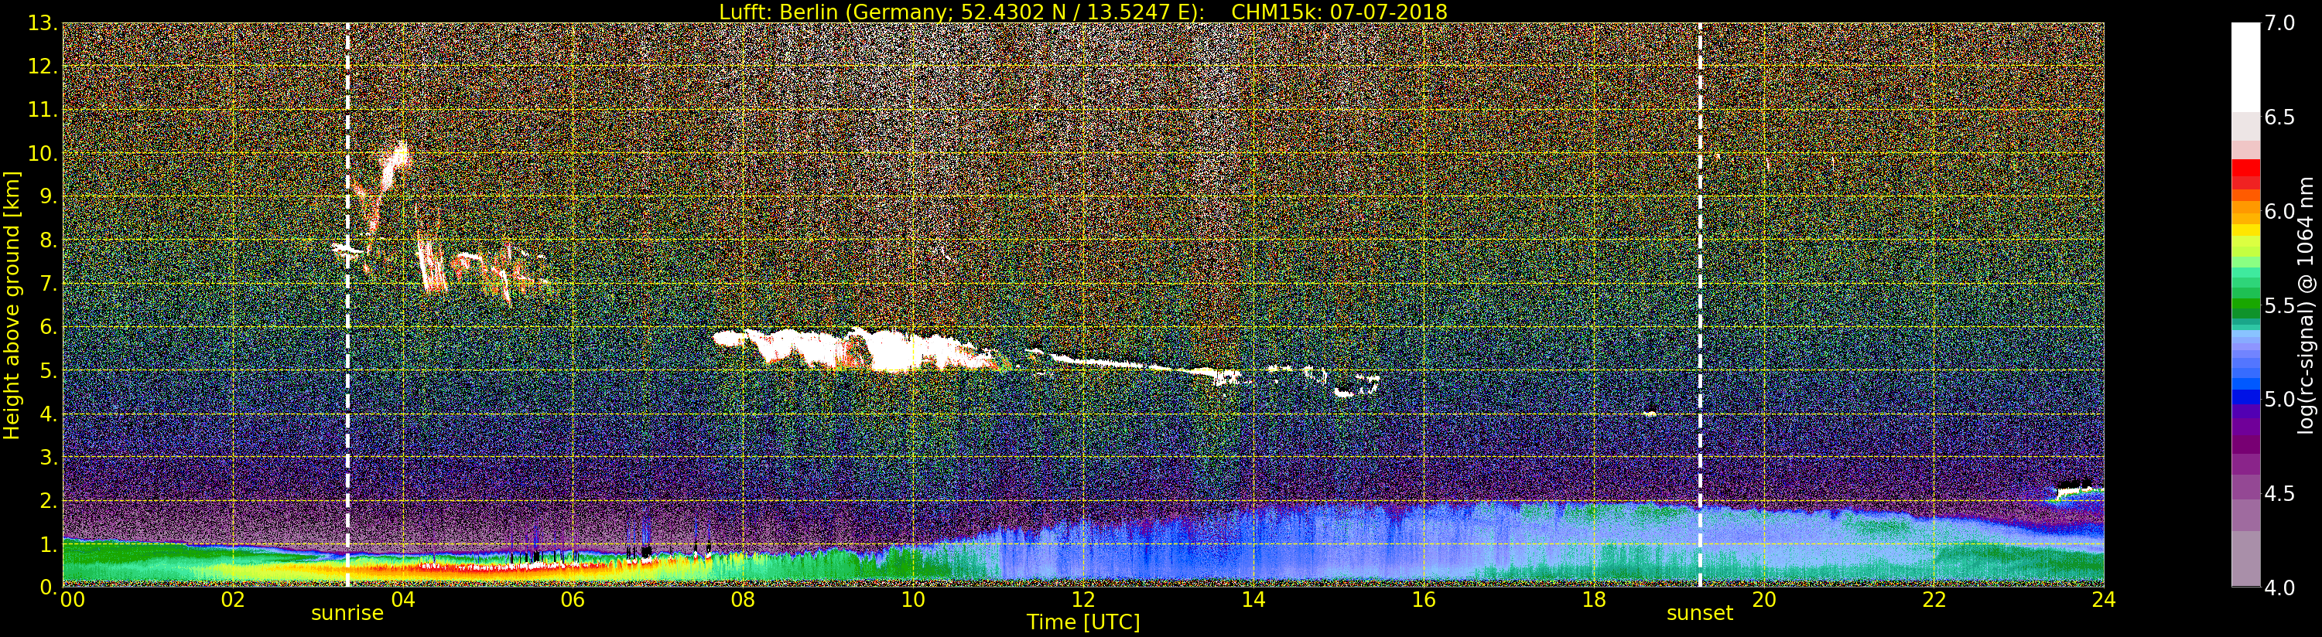Click the height axis tick '2.'
This screenshot has width=2322, height=637.
point(48,501)
